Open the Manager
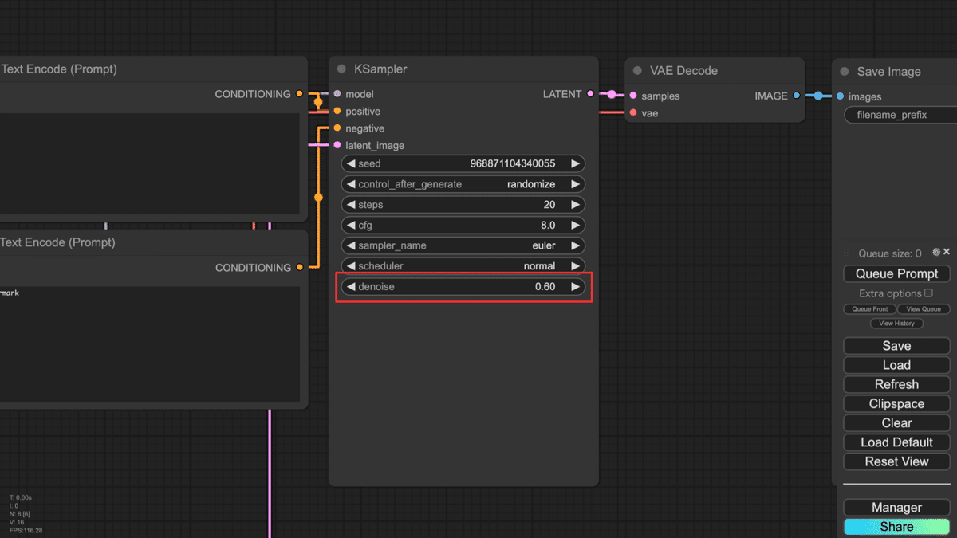 click(x=896, y=508)
